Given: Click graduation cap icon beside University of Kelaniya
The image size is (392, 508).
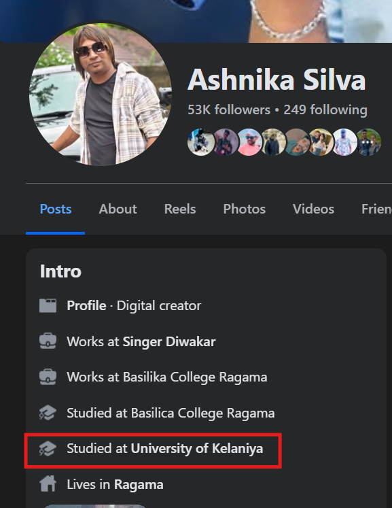Looking at the screenshot, I should tap(48, 449).
